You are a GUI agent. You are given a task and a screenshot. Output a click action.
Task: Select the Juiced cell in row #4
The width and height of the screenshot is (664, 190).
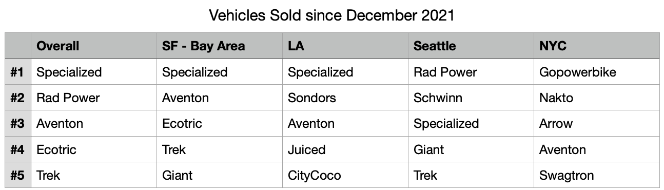pos(345,149)
